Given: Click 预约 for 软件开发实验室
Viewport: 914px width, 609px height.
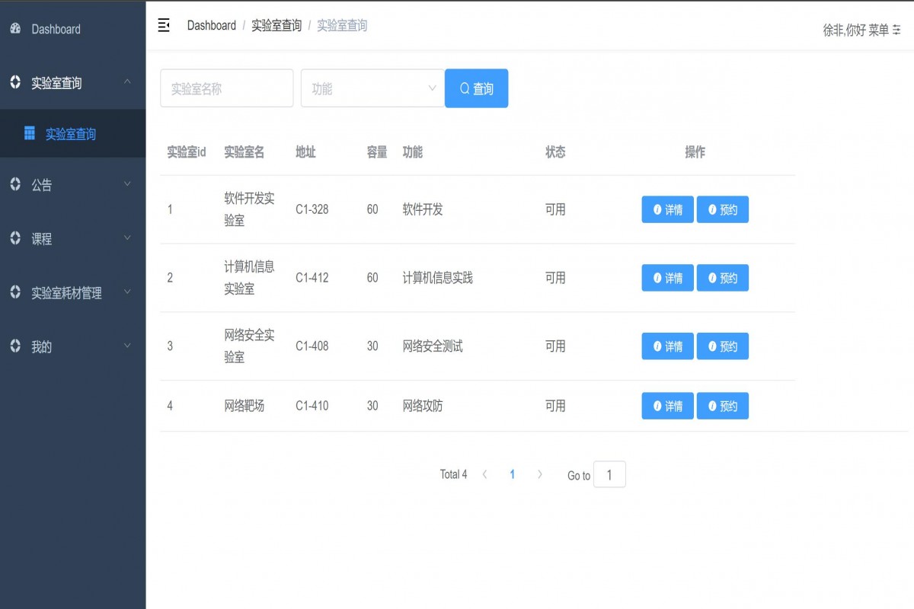Looking at the screenshot, I should [x=723, y=209].
